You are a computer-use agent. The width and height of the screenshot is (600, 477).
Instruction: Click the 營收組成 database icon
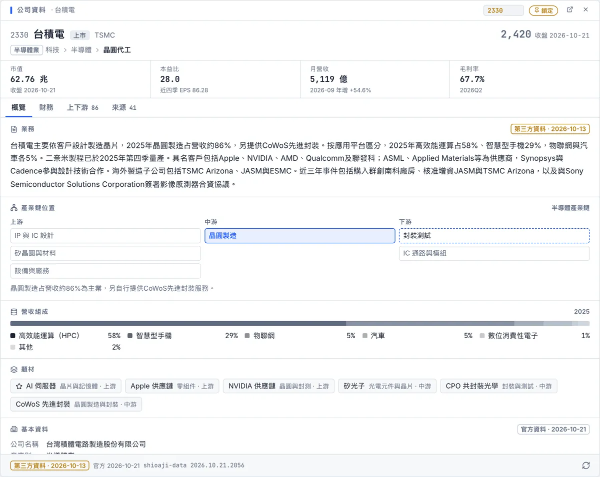tap(14, 312)
